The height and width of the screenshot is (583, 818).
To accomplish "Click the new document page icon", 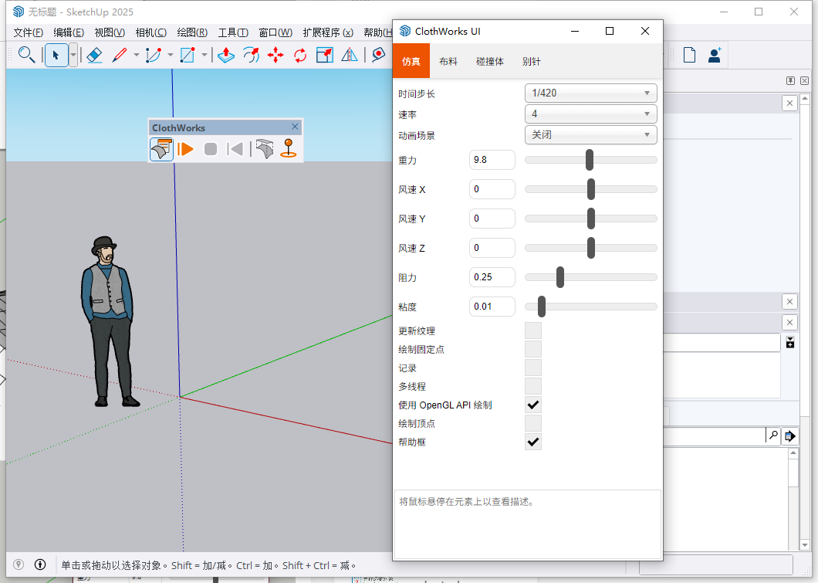I will click(690, 55).
